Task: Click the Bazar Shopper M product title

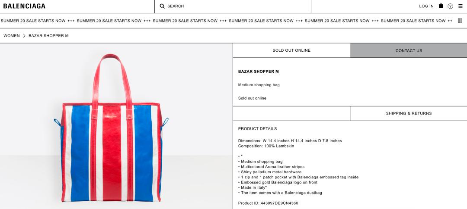Action: 258,72
